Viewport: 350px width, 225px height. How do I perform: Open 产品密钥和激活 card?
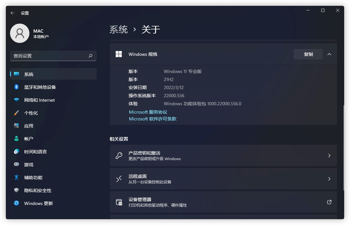tap(223, 155)
